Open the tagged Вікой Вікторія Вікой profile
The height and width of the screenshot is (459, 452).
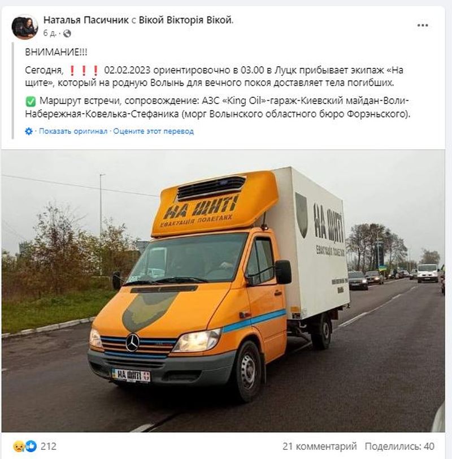(x=186, y=20)
